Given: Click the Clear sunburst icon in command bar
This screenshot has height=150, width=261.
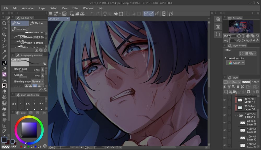Looking at the screenshot, I should click(x=105, y=14).
